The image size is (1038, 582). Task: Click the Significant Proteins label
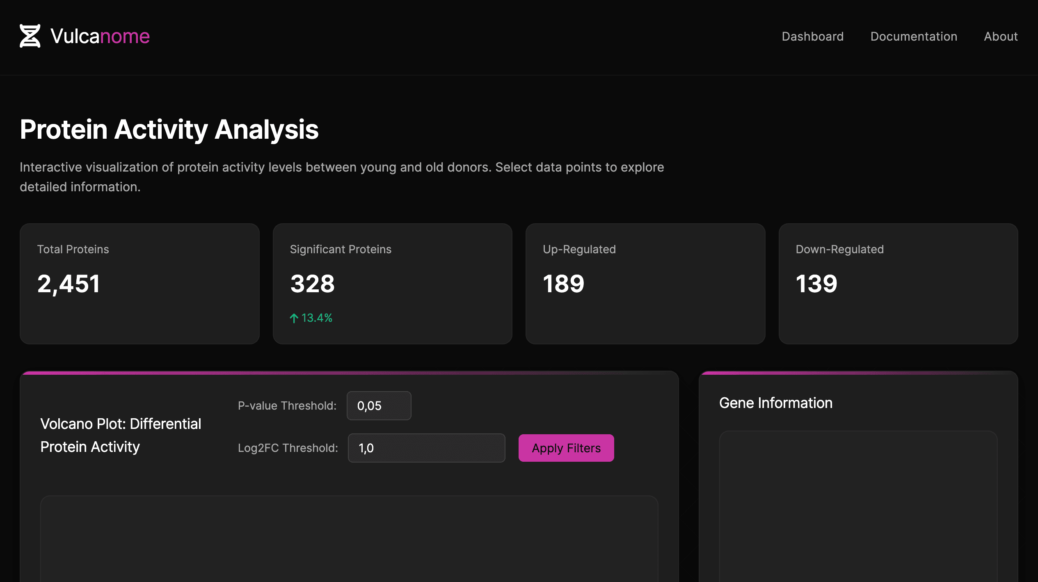coord(341,249)
